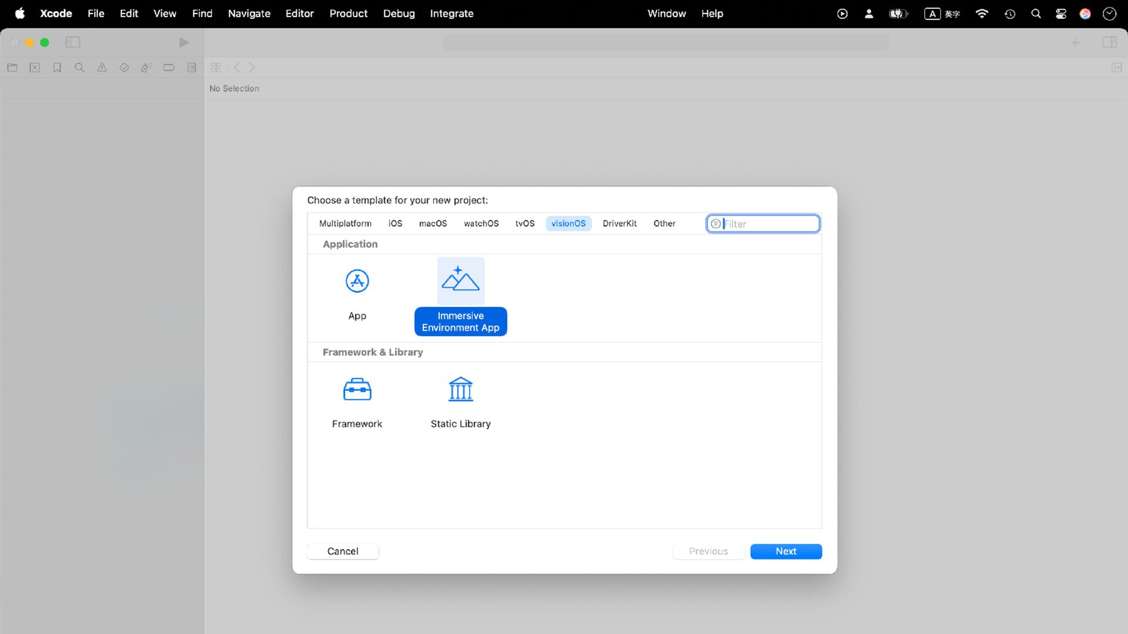Open the source control navigator
The image size is (1128, 634).
35,68
